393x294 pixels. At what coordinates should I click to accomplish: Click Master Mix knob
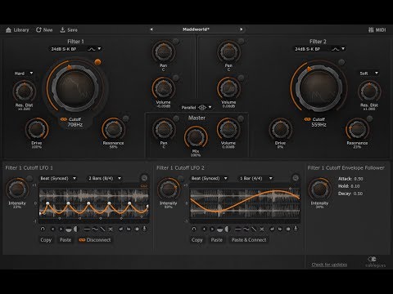196,137
